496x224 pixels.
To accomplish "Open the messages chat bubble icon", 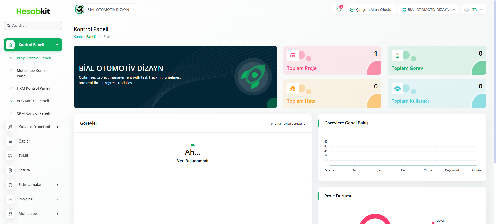I will click(339, 10).
